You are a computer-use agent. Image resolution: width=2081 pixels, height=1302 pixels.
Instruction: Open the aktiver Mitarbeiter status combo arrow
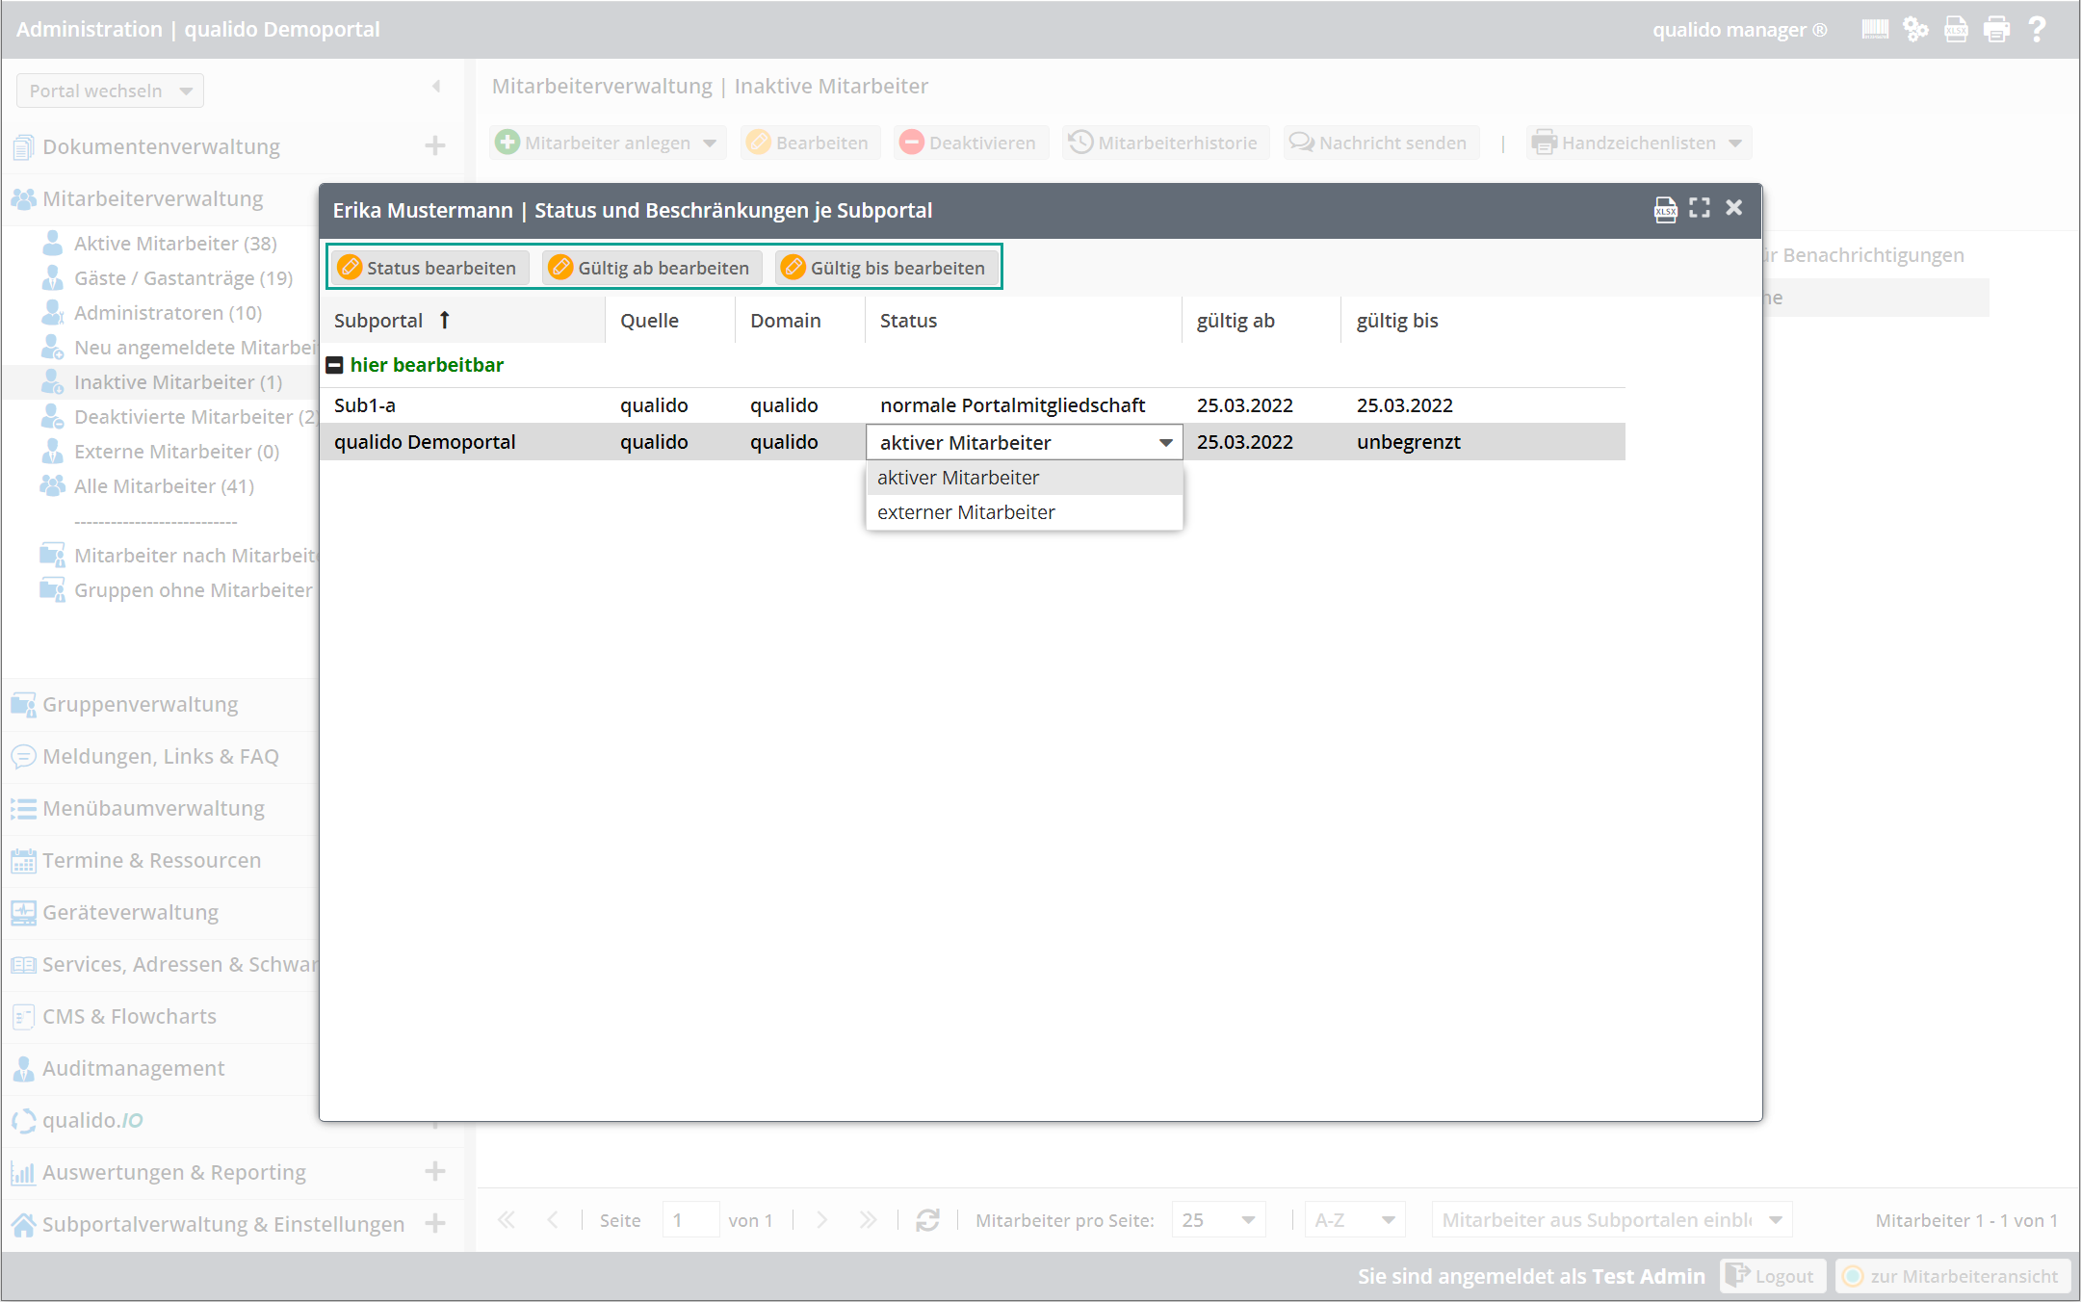tap(1165, 443)
